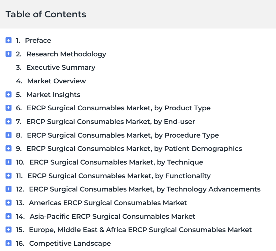Expand Research Methodology with its plus icon
This screenshot has height=251, width=276.
[8, 54]
